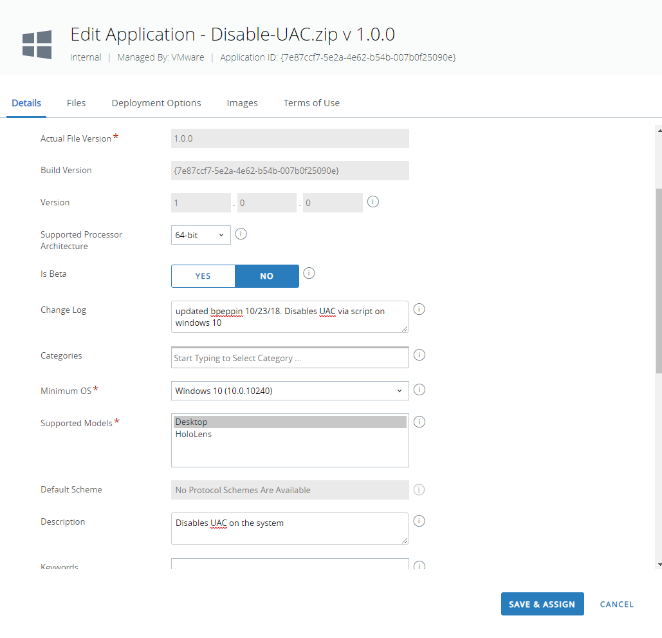Expand the Minimum OS dropdown
662x638 pixels.
(290, 391)
